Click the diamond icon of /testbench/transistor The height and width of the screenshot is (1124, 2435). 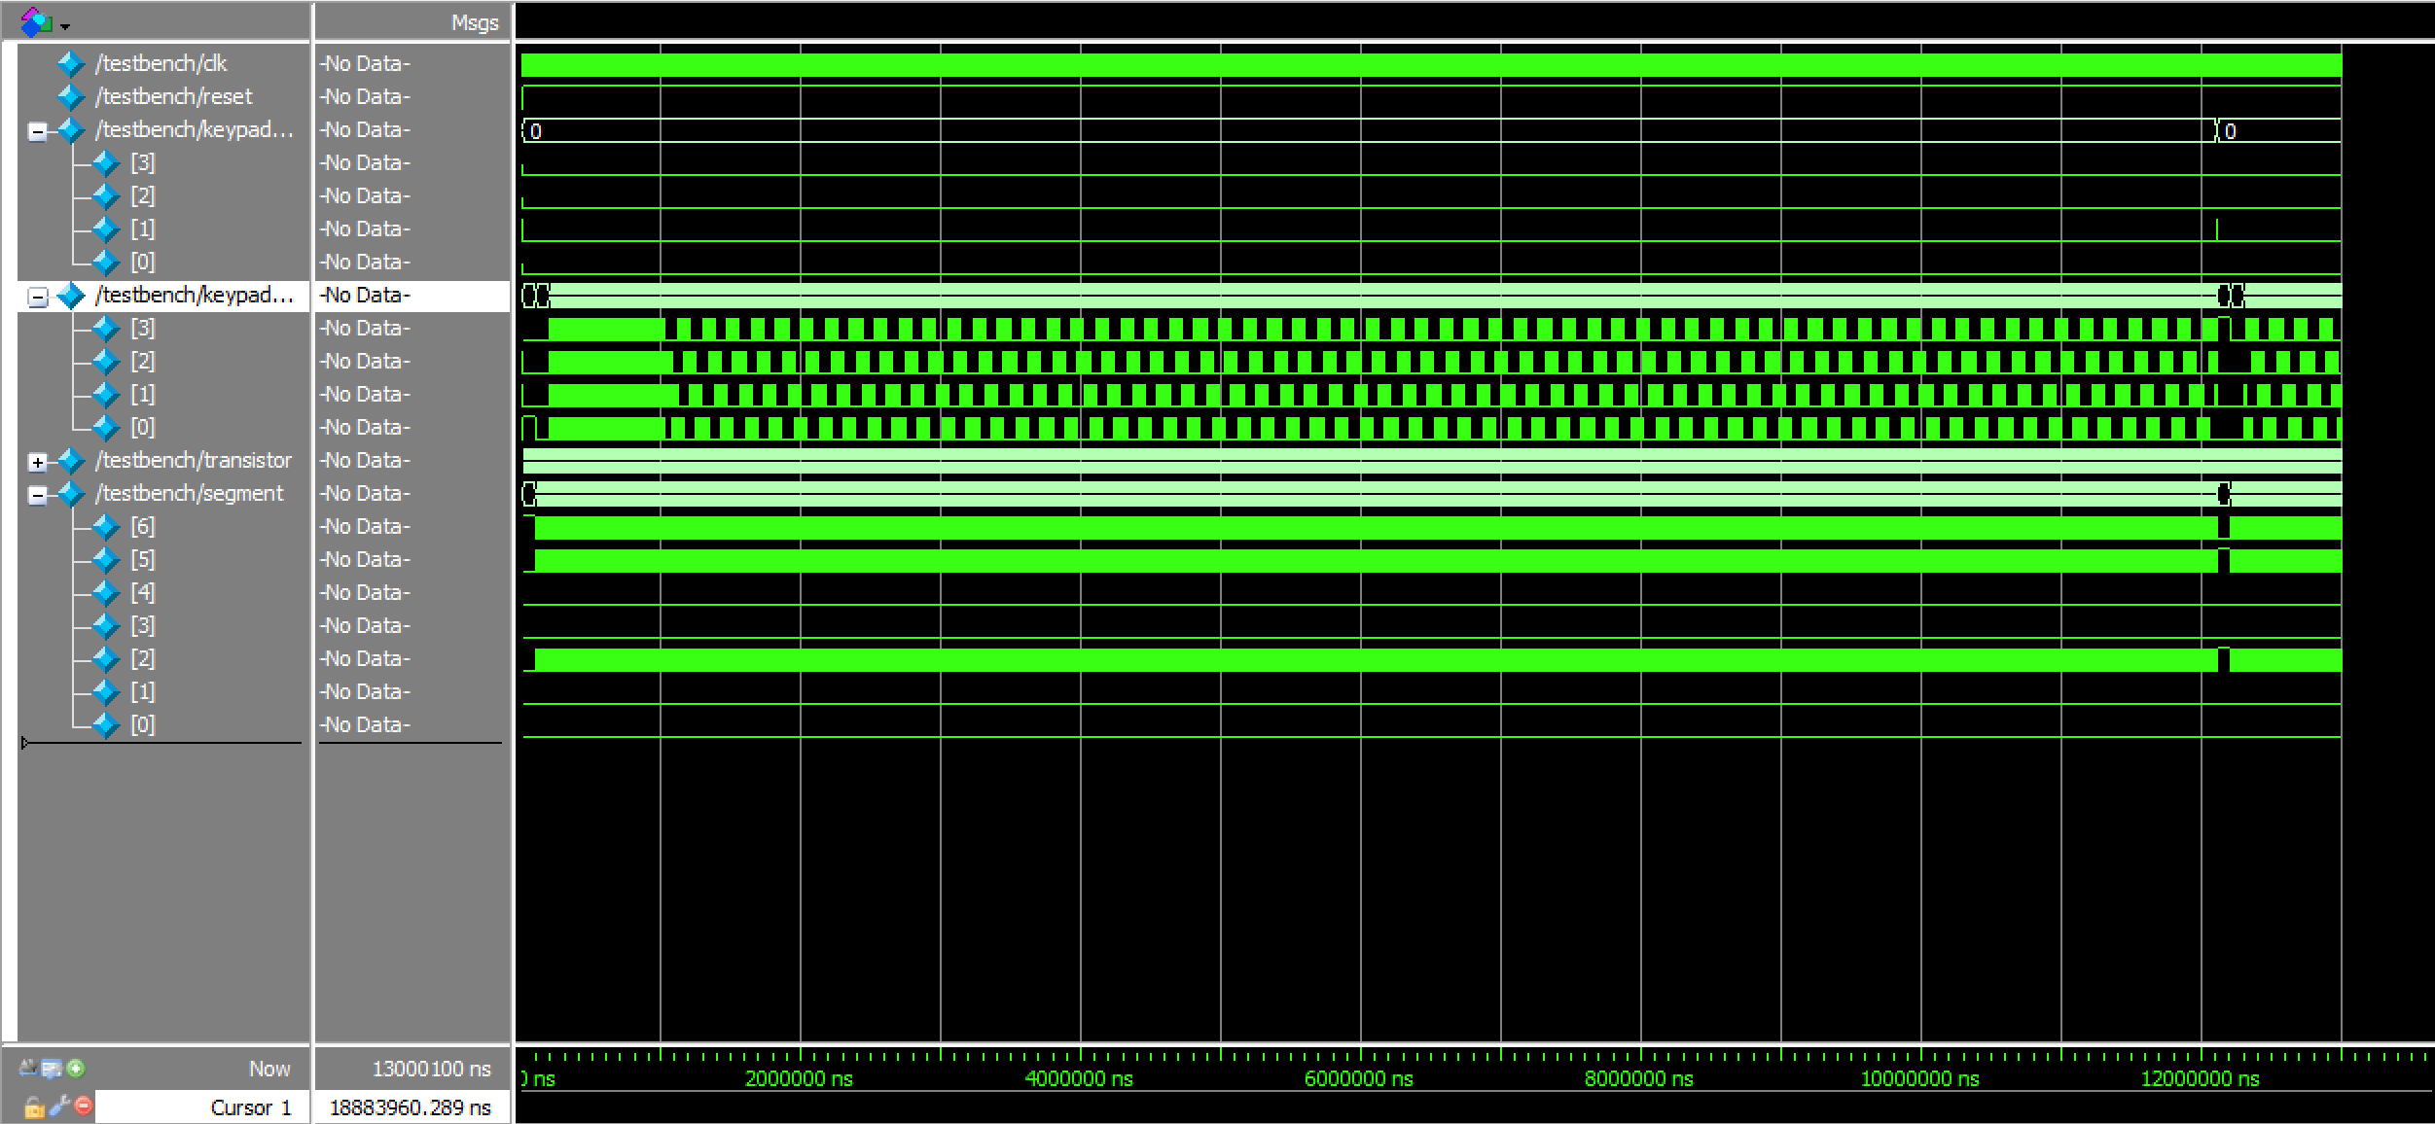click(70, 461)
